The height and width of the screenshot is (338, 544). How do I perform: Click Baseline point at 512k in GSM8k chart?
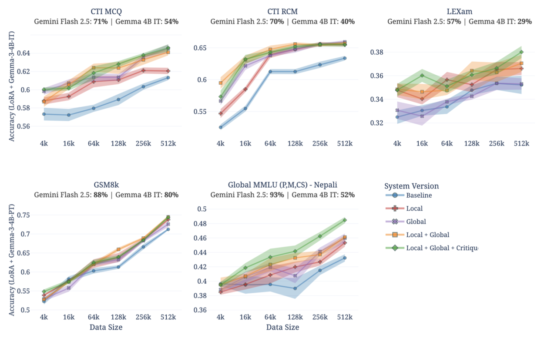tap(168, 229)
